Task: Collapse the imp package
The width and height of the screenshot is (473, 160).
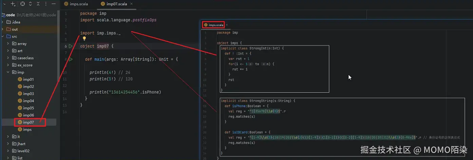Action: tap(8, 72)
